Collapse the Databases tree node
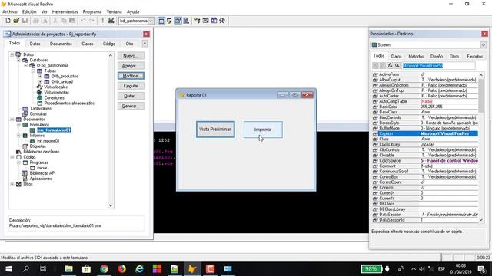Viewport: 492px width, 276px height. (x=18, y=60)
